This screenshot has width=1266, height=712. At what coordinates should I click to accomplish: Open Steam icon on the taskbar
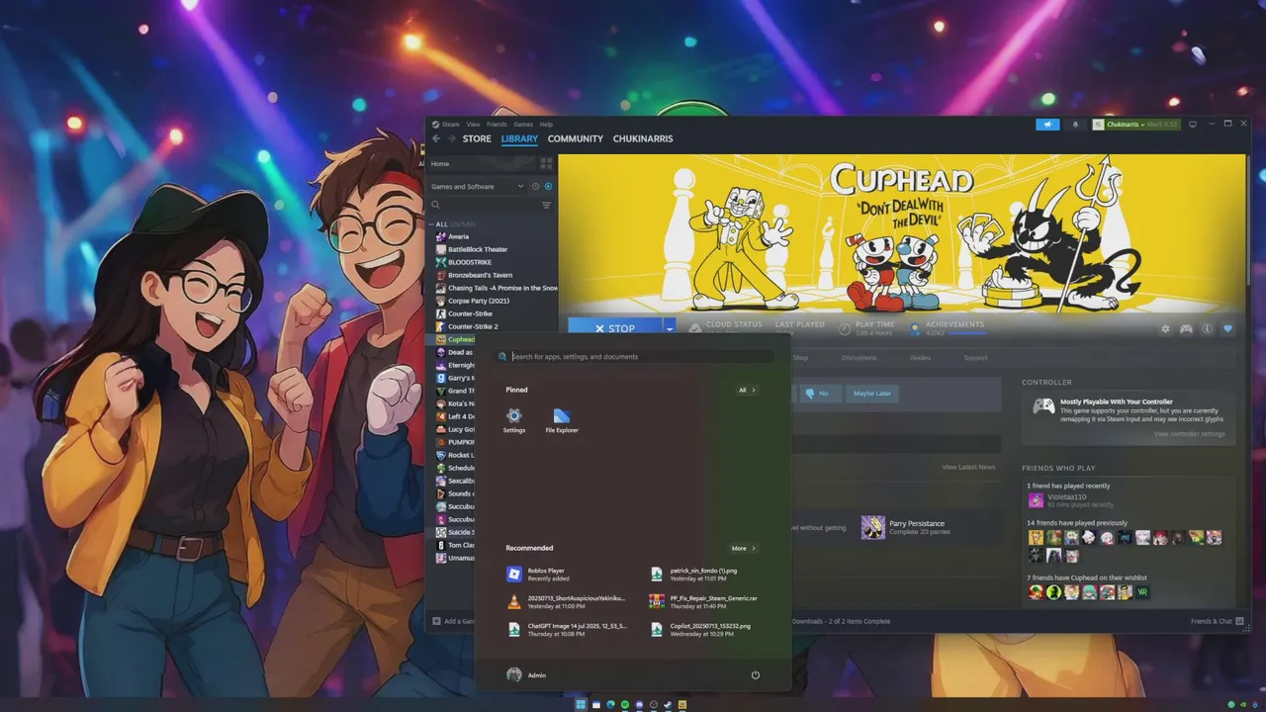click(x=668, y=705)
